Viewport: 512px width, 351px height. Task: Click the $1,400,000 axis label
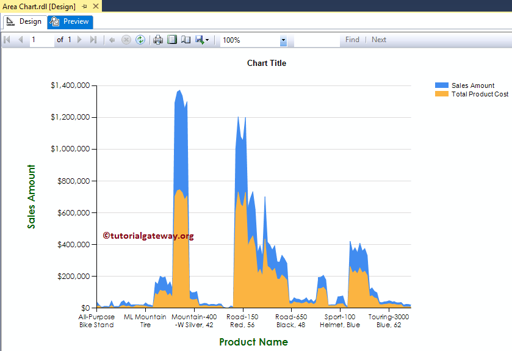coord(70,85)
